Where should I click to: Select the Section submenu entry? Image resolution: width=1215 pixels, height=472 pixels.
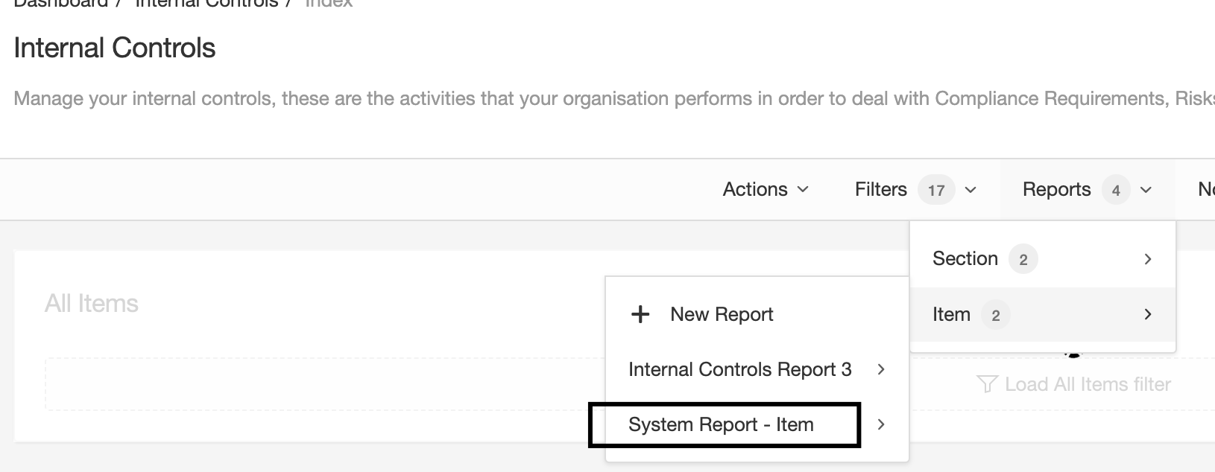coord(1043,259)
